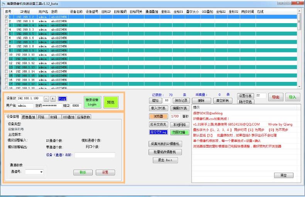
Task: Click the log line IP摄像机表.csv加载完成
Action: 211,119
